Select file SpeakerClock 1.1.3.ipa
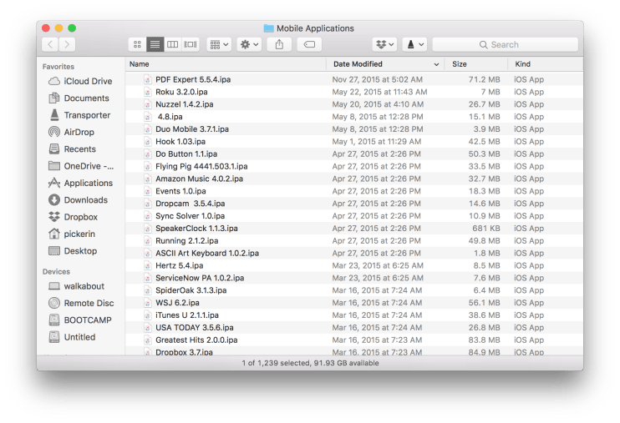Image resolution: width=620 pixels, height=423 pixels. [354, 229]
